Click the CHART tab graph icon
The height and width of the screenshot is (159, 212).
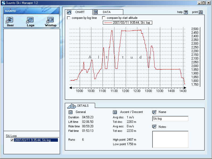[x=69, y=12]
